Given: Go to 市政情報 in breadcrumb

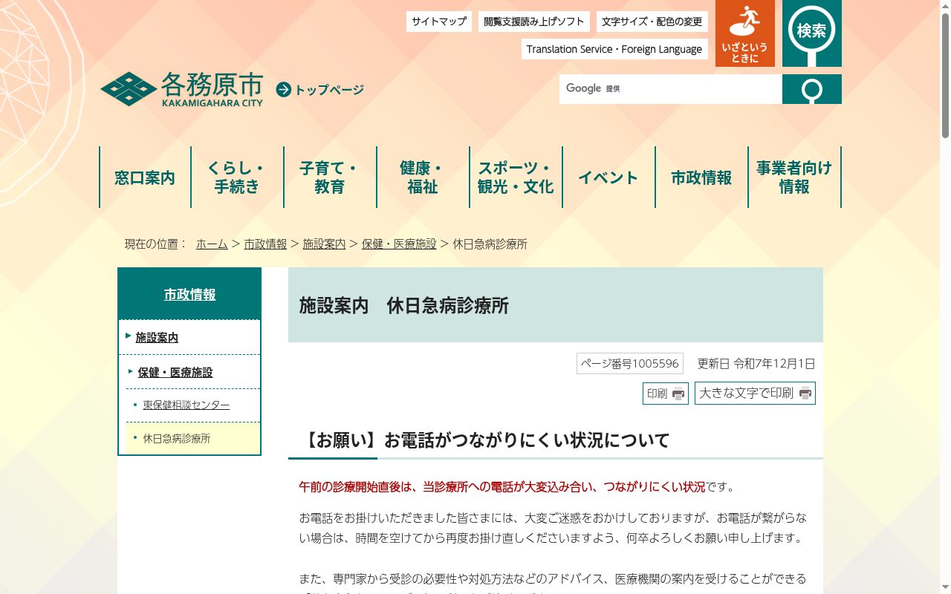Looking at the screenshot, I should (265, 244).
